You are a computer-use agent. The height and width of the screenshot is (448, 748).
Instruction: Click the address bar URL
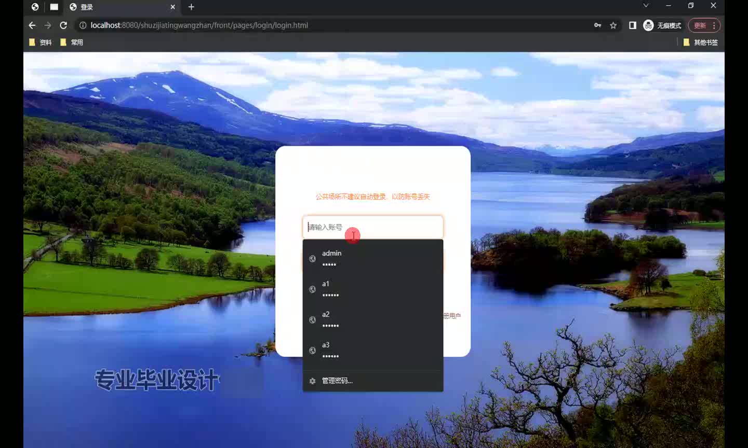(x=199, y=25)
